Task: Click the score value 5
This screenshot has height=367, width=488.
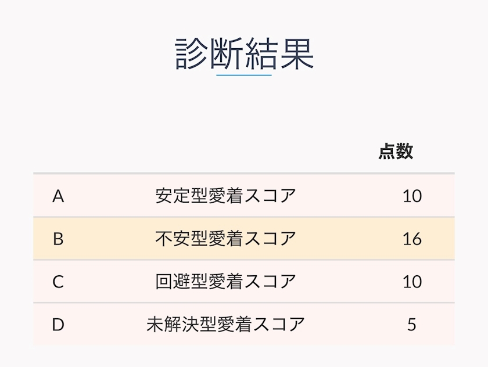Action: point(411,324)
